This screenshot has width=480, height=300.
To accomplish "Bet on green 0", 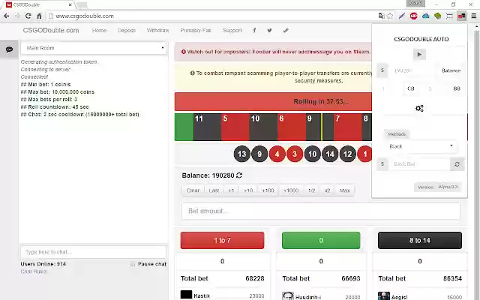I will [321, 240].
